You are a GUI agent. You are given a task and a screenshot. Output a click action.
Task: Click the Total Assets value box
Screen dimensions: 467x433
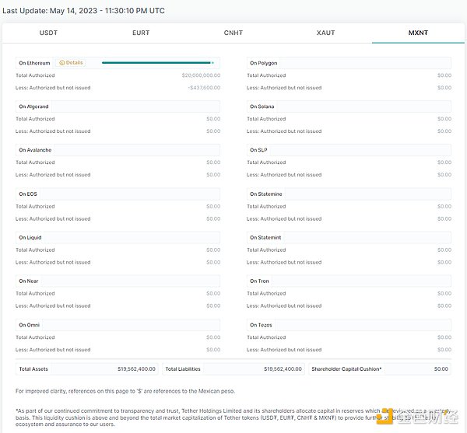87,368
